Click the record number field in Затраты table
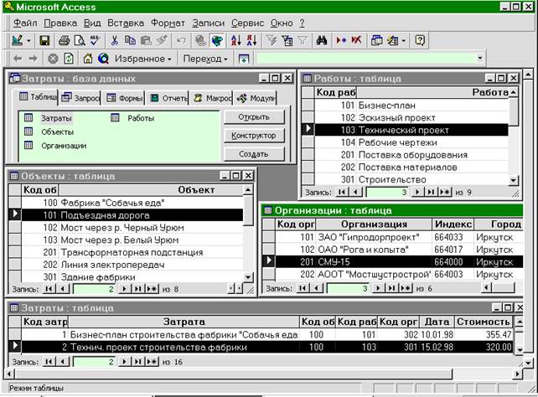Image resolution: width=538 pixels, height=397 pixels. coord(95,362)
